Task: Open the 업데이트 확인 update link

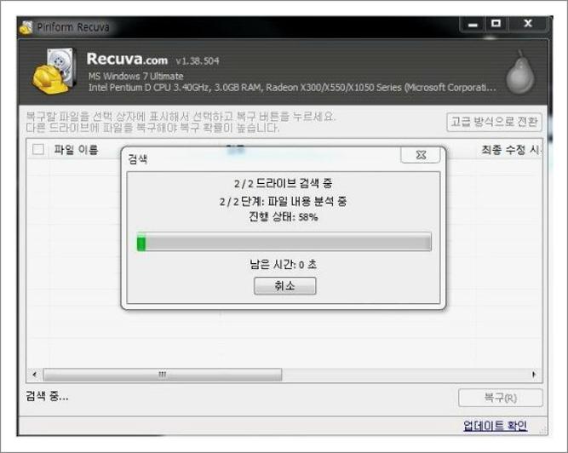Action: tap(495, 426)
